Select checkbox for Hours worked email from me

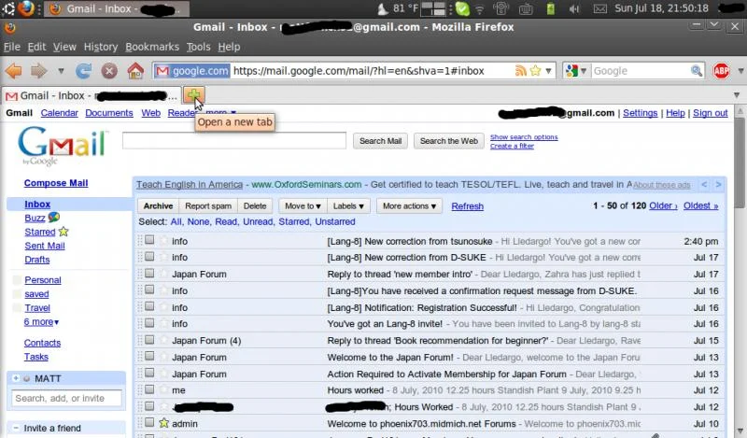[x=149, y=389]
